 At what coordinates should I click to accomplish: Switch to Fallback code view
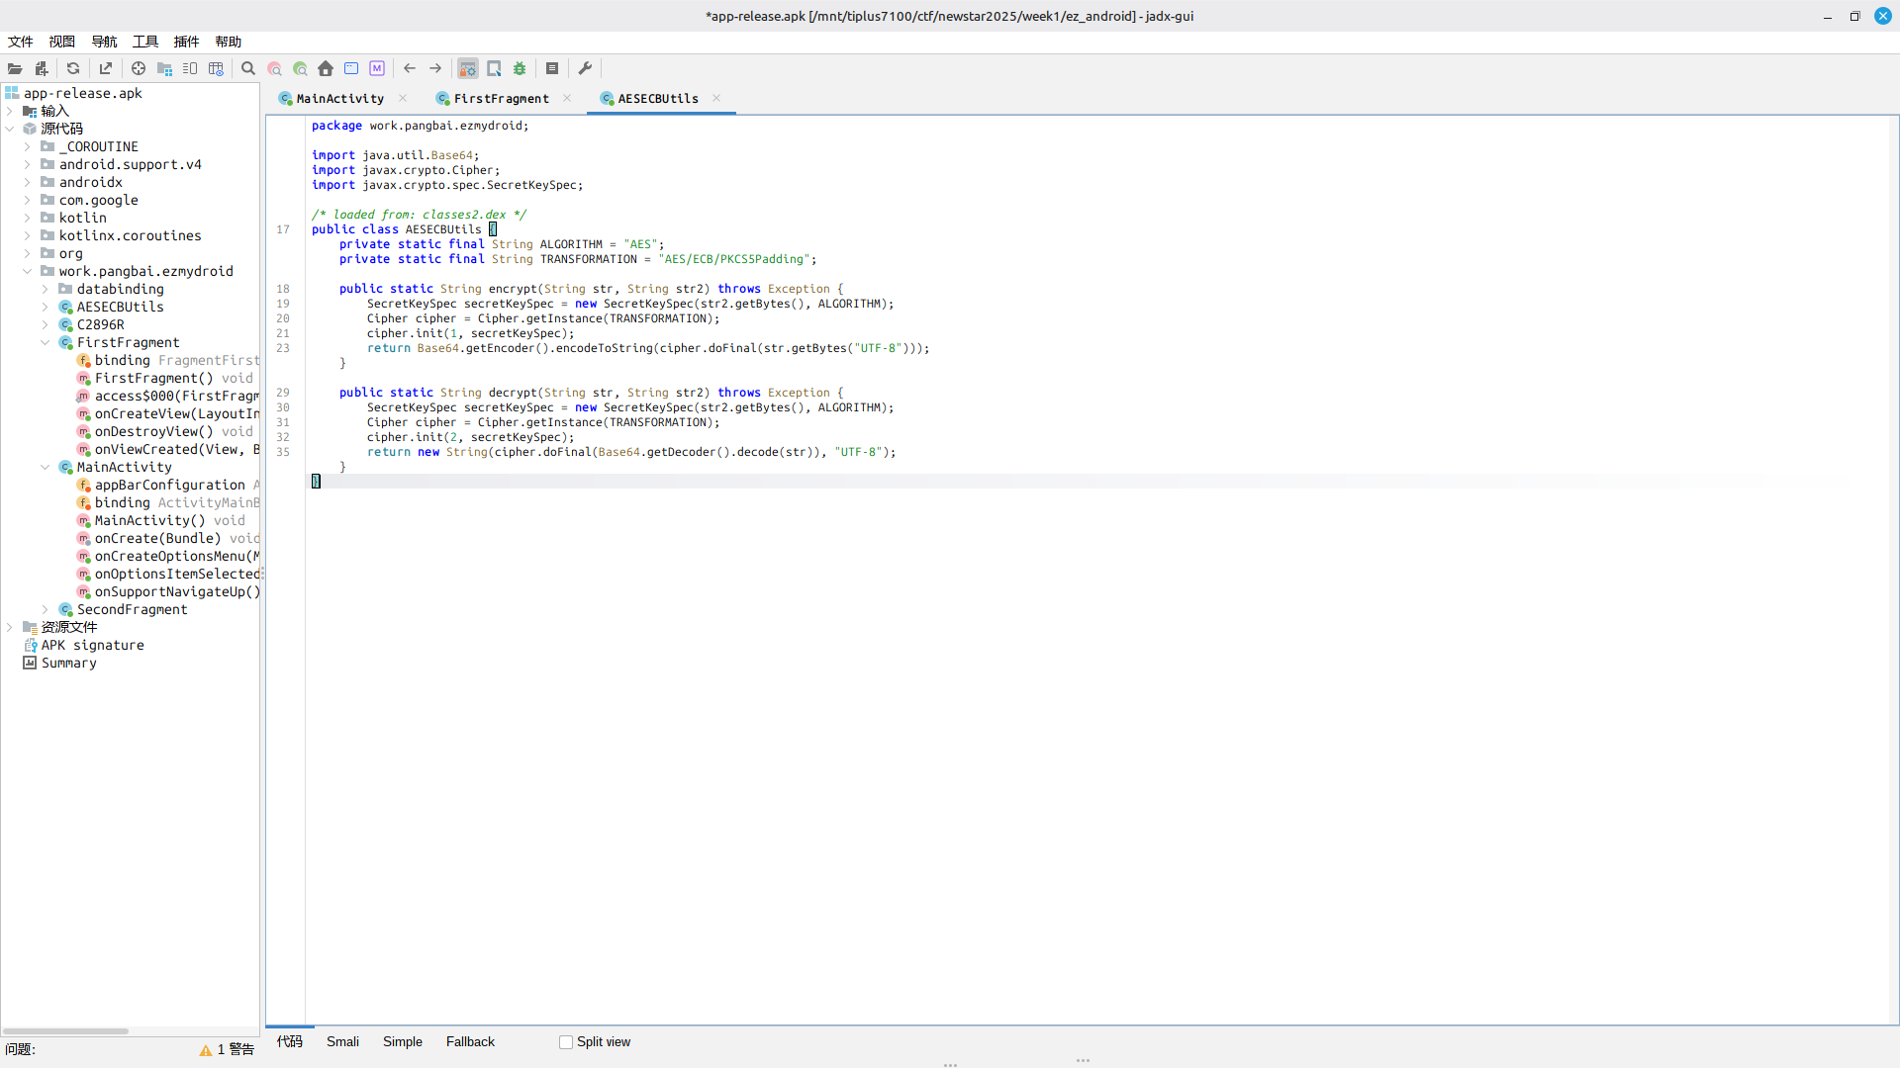coord(470,1041)
